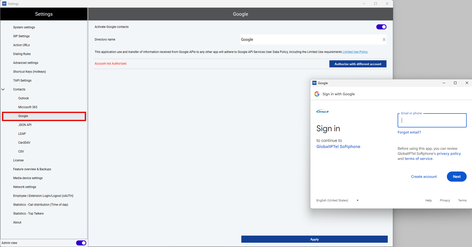Click the Apply button
Screen dimensions: 472x247
[314, 239]
